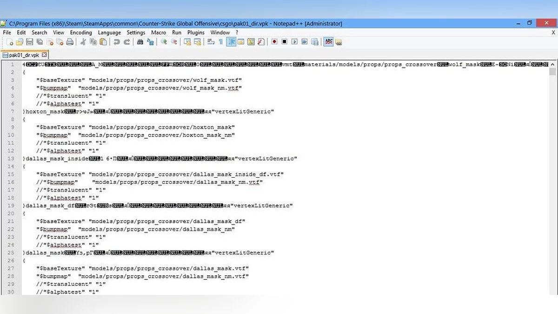Click the Zoom In magnifier icon
The height and width of the screenshot is (314, 558).
pyautogui.click(x=164, y=42)
